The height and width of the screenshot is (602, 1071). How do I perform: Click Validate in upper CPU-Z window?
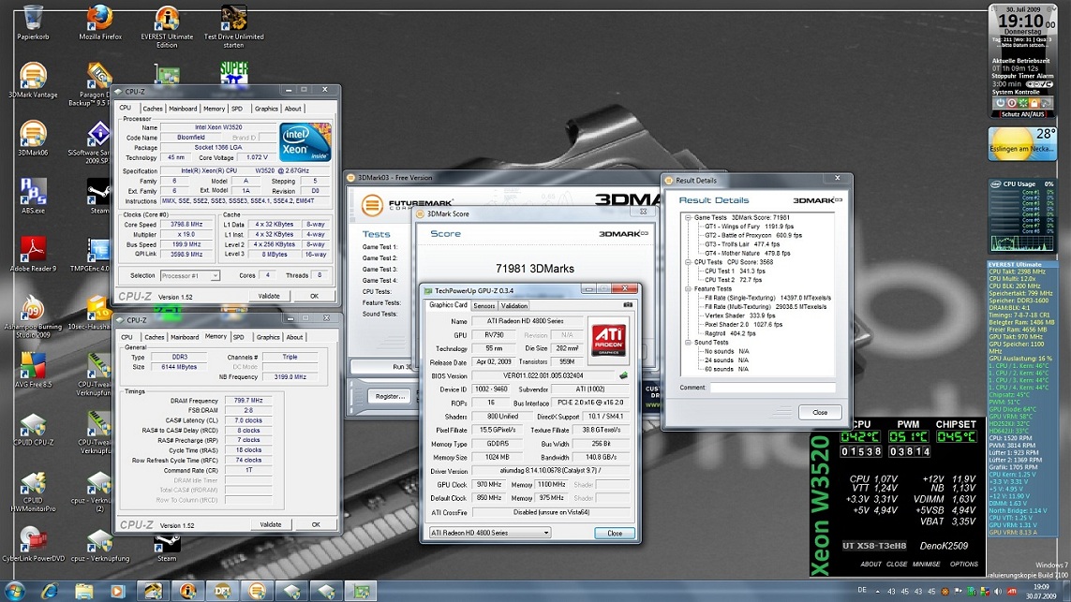pos(268,296)
